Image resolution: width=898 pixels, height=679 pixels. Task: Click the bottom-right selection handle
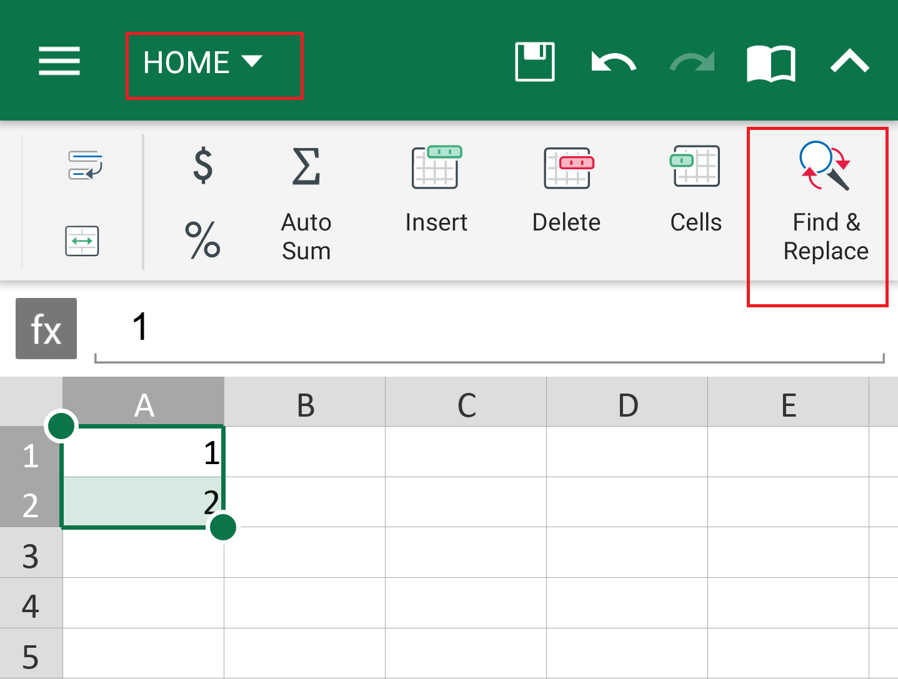[x=223, y=527]
